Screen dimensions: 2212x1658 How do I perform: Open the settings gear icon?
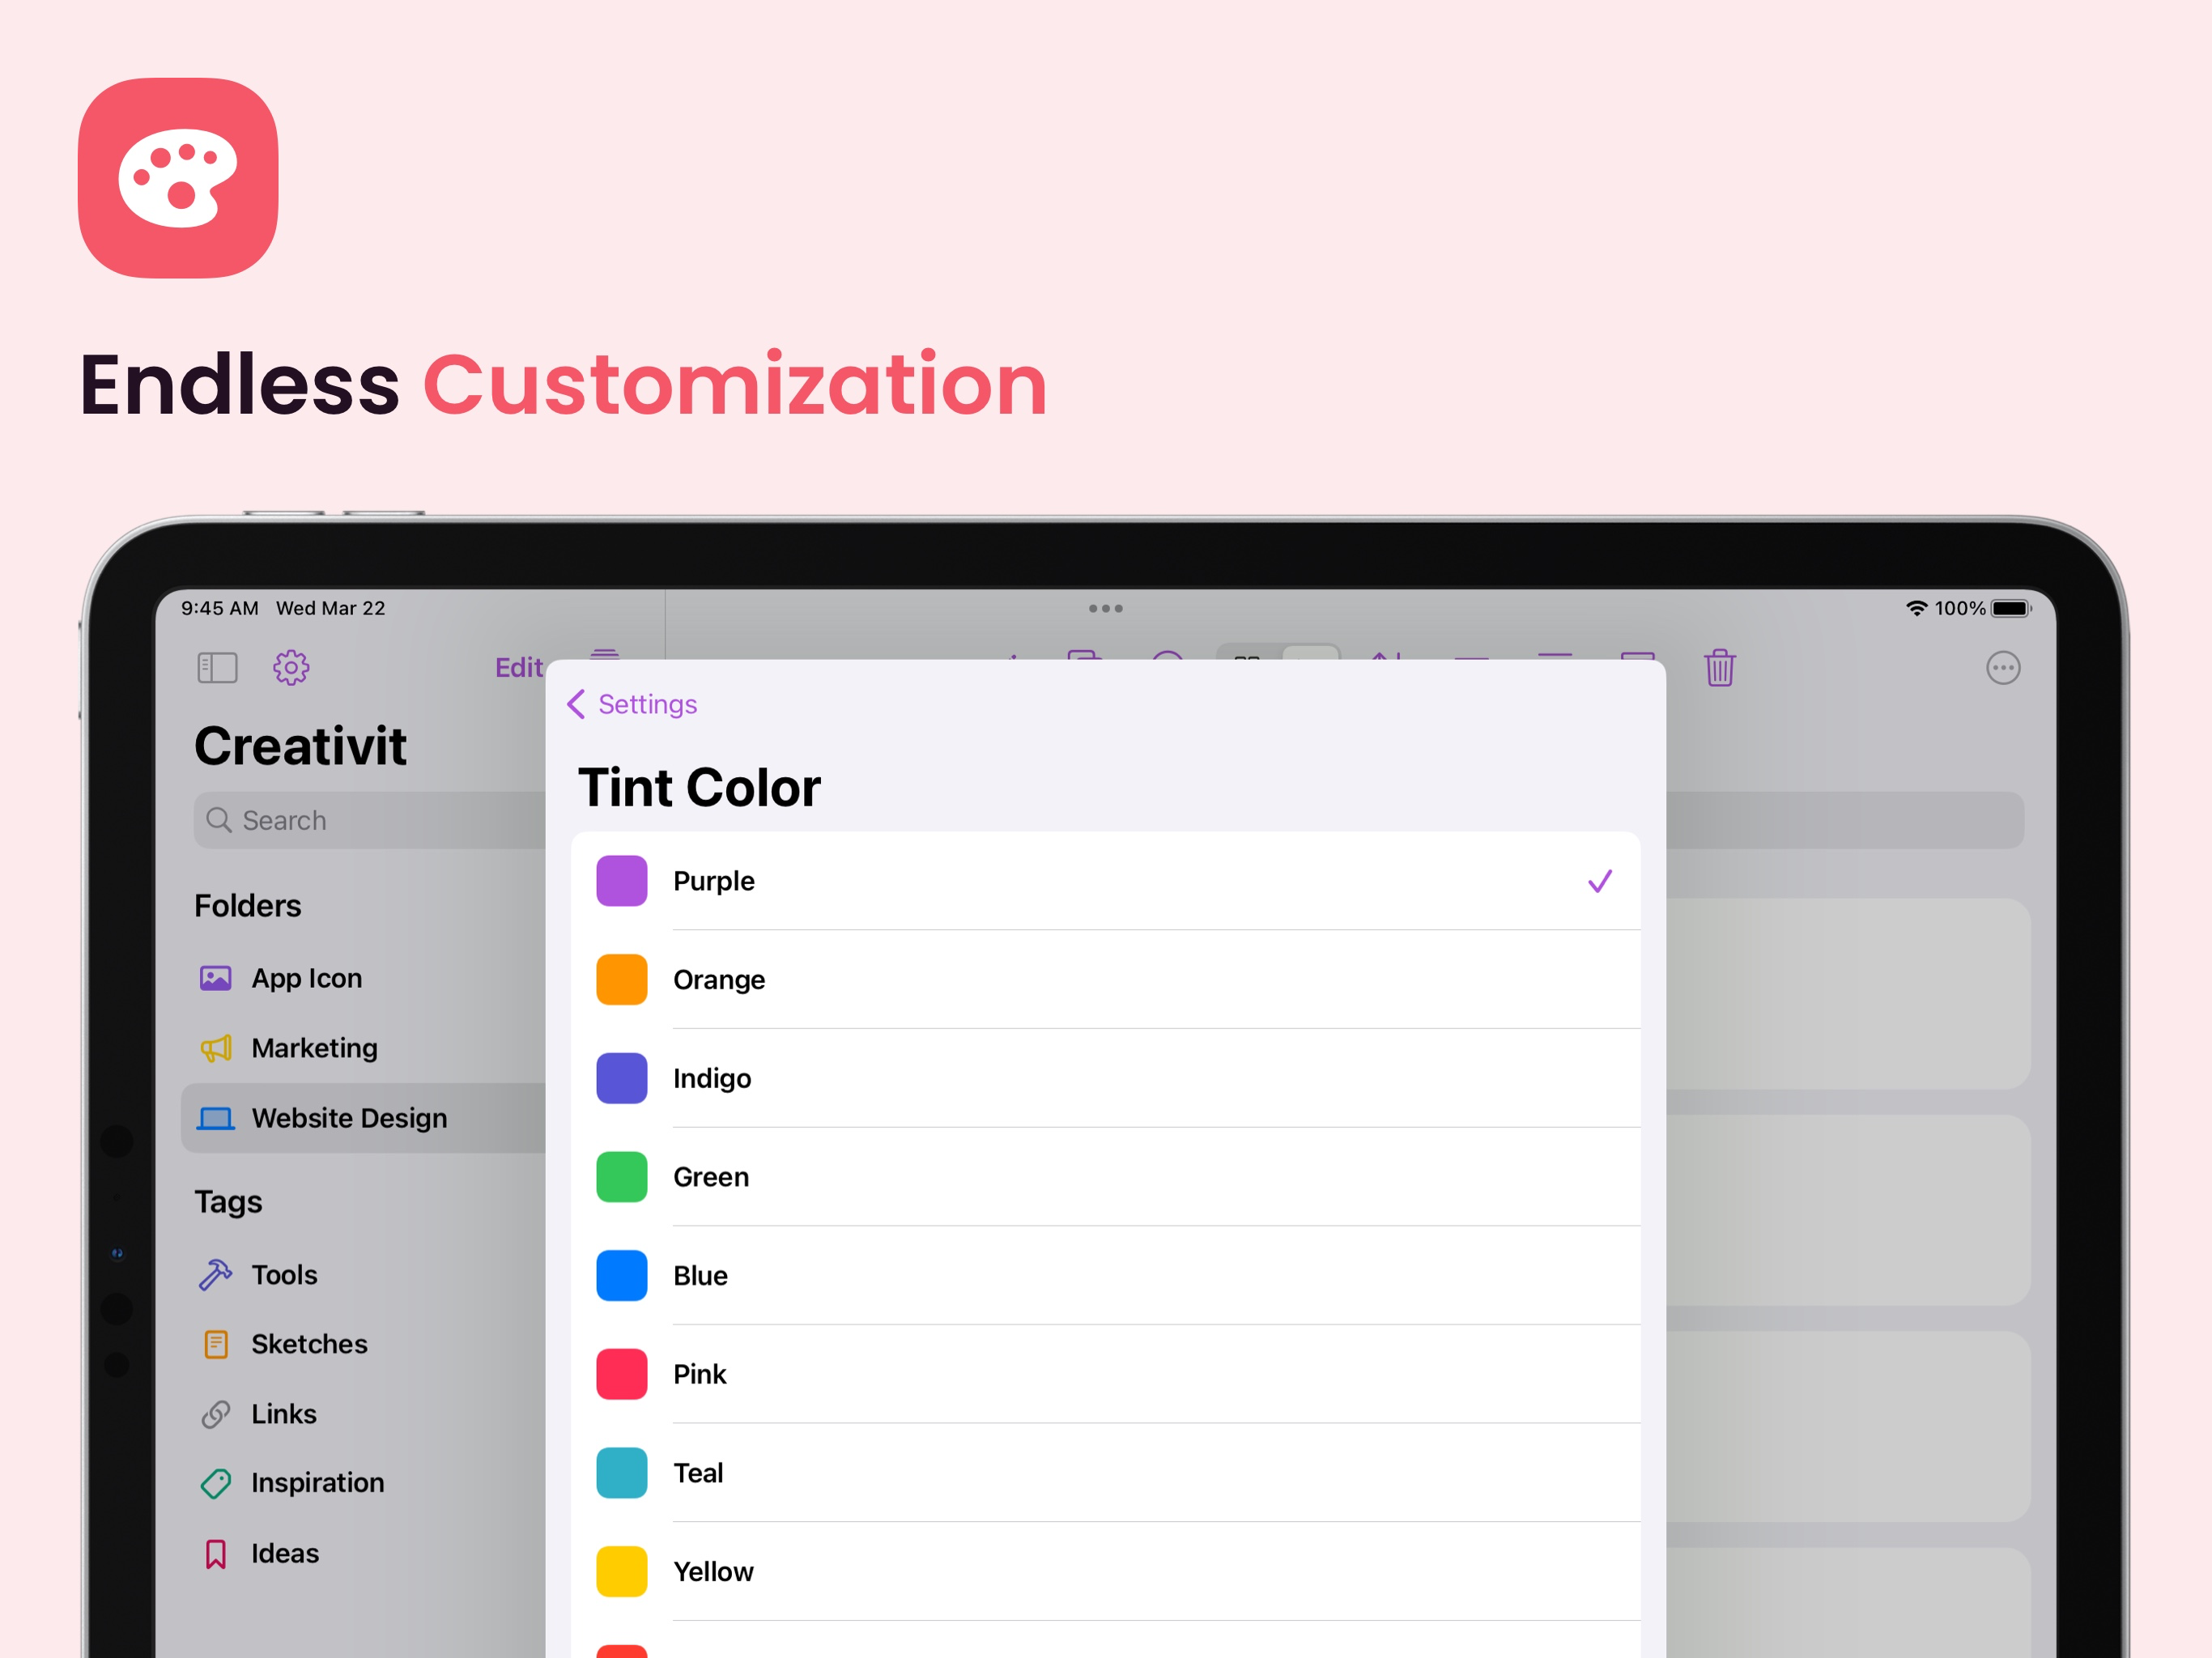tap(291, 667)
